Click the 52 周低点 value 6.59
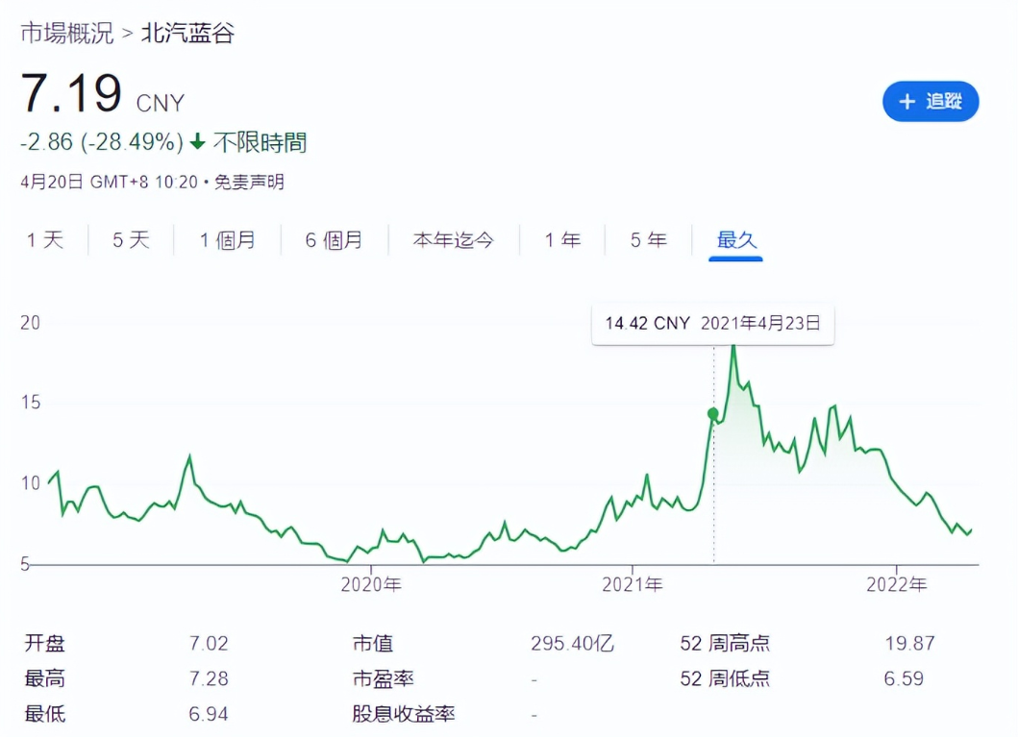Viewport: 1018px width, 737px height. click(x=904, y=678)
